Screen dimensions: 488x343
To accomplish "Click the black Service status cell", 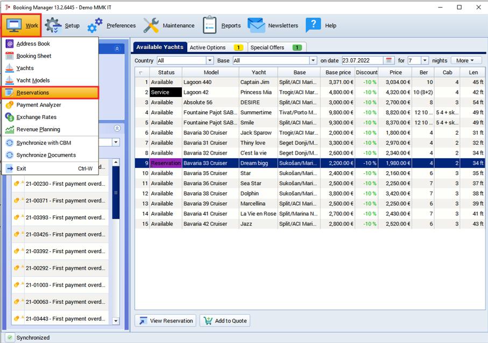I will pos(166,92).
